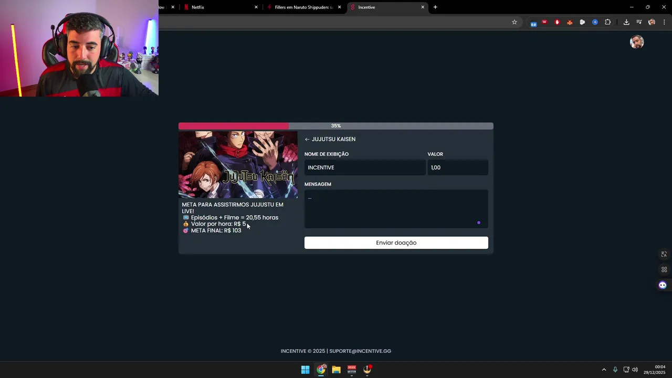Image resolution: width=672 pixels, height=378 pixels.
Task: Click the purple dot in the message box
Action: [479, 223]
